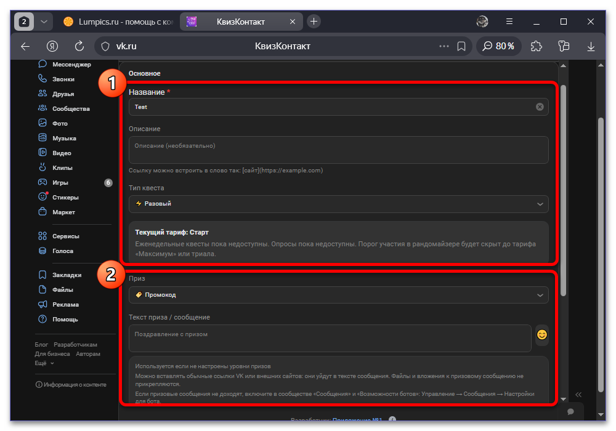Open the Авторам footer link
The width and height of the screenshot is (616, 431).
[88, 354]
